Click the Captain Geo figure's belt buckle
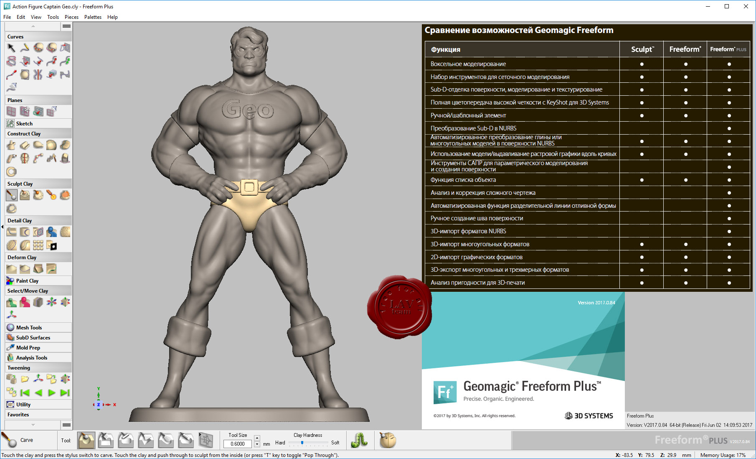 249,187
